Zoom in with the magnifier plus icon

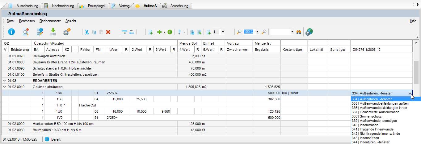pyautogui.click(x=239, y=32)
